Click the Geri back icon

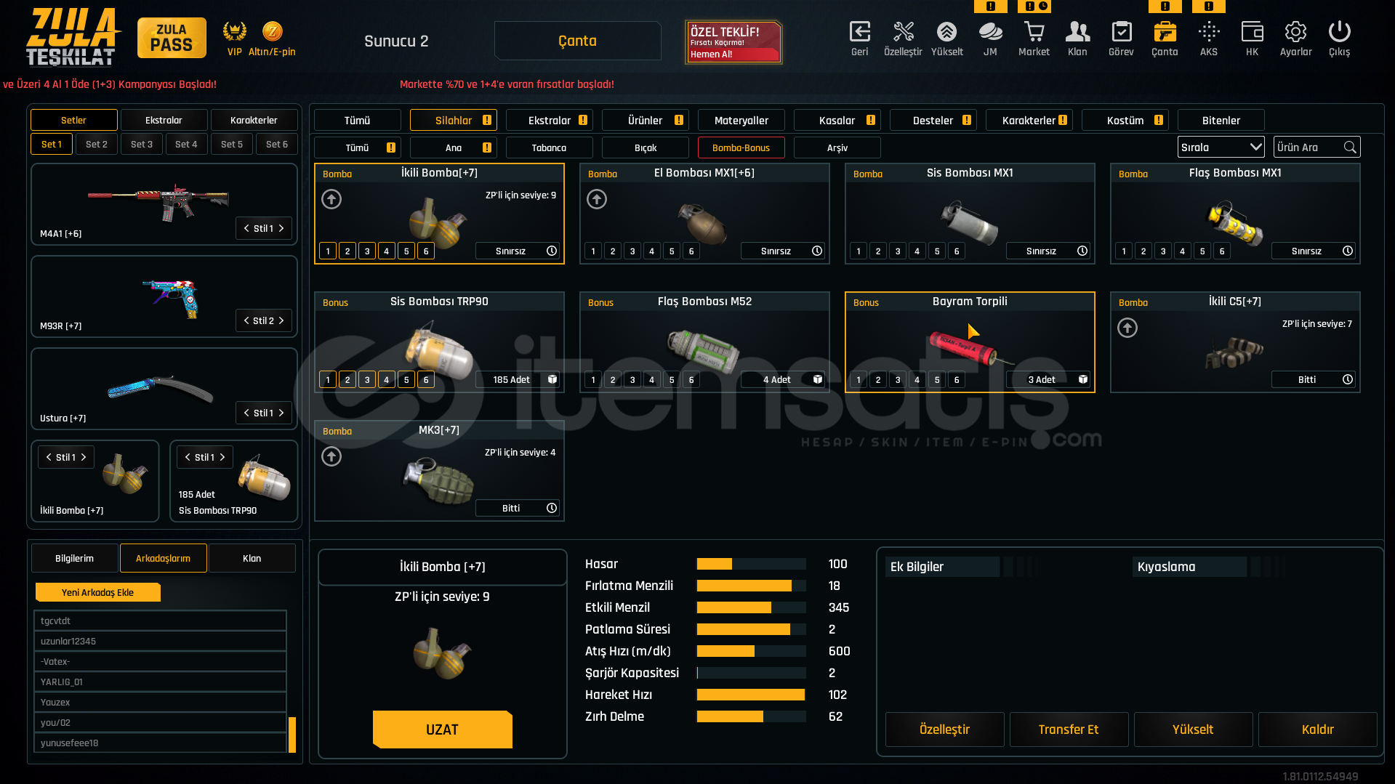point(859,32)
